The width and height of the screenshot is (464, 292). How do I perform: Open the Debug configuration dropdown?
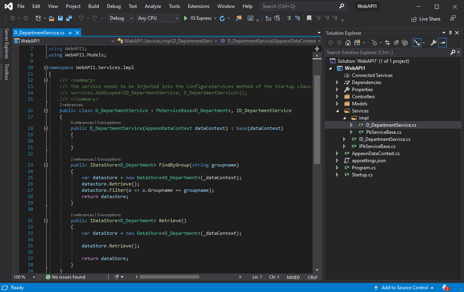coord(121,18)
